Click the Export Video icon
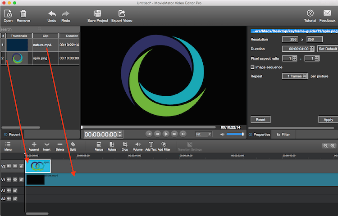The height and width of the screenshot is (216, 338). tap(122, 13)
